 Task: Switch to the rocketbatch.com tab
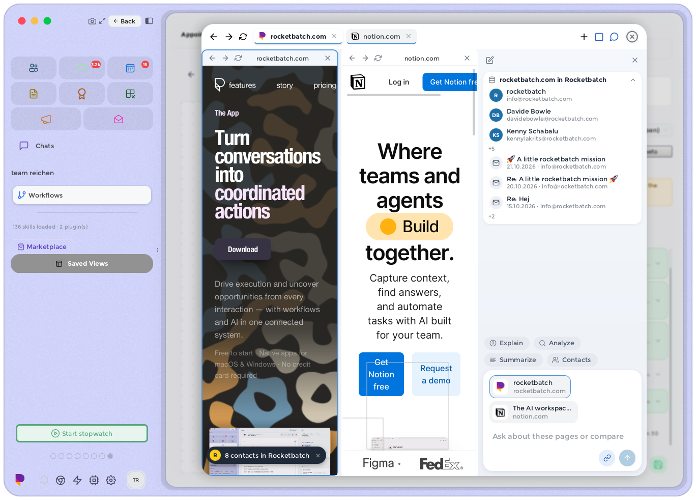pyautogui.click(x=298, y=36)
